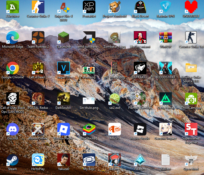
Task: Click the Hotline miami shortcut
Action: click(x=140, y=37)
